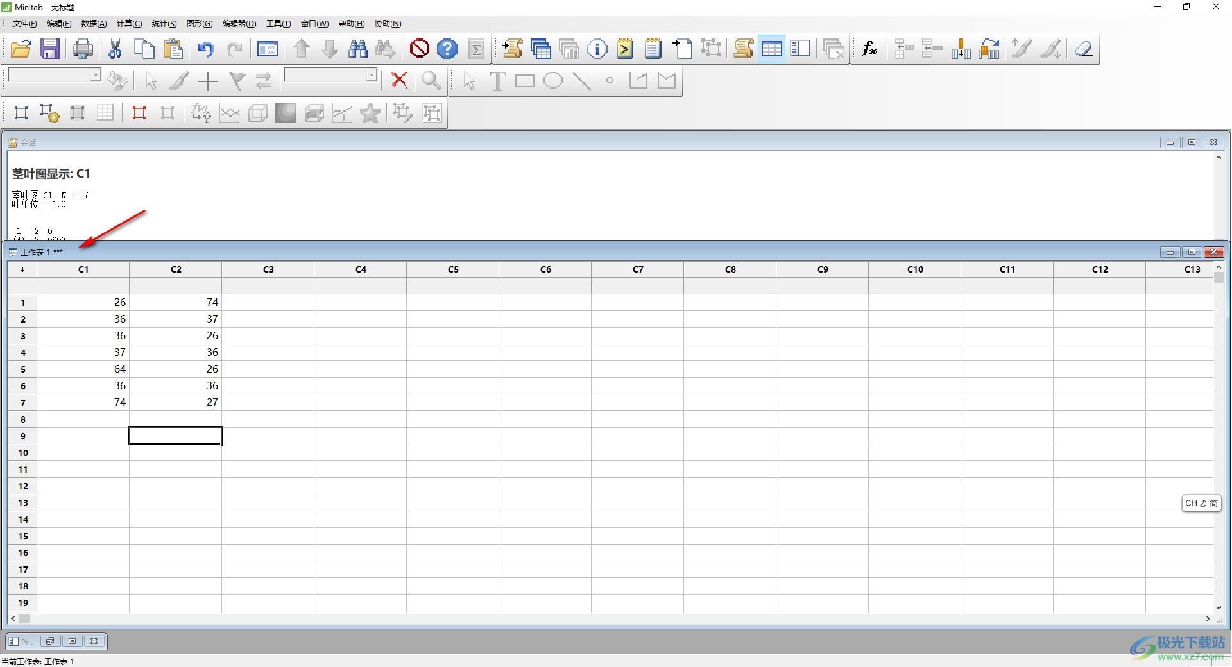1232x667 pixels.
Task: Click the C3 column name cell
Action: [x=268, y=286]
